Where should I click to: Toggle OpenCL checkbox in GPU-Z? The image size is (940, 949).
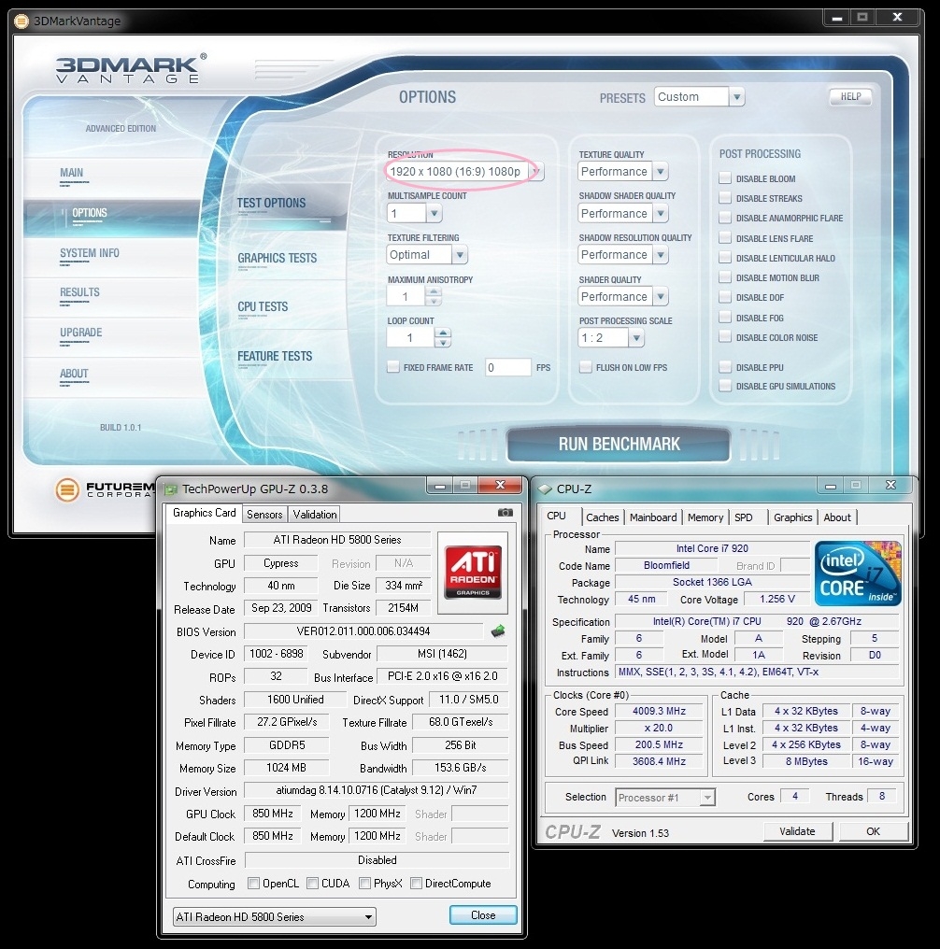253,884
